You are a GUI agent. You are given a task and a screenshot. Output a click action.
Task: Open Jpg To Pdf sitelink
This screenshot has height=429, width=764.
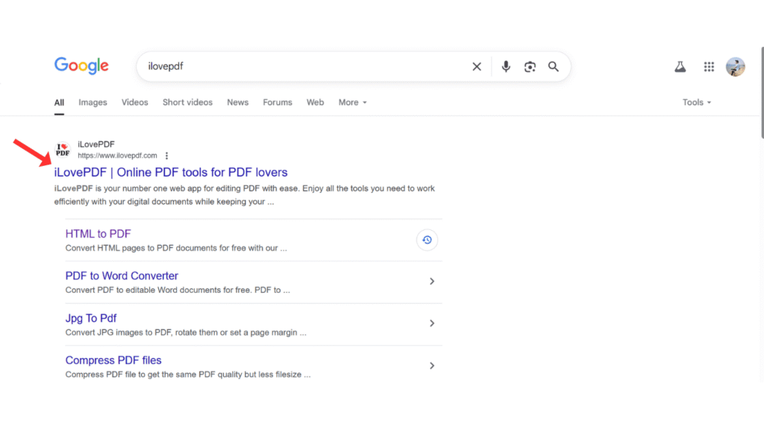click(x=90, y=318)
